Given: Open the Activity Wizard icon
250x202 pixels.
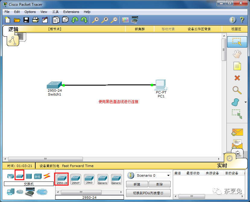Looking at the screenshot, I should coord(45,20).
